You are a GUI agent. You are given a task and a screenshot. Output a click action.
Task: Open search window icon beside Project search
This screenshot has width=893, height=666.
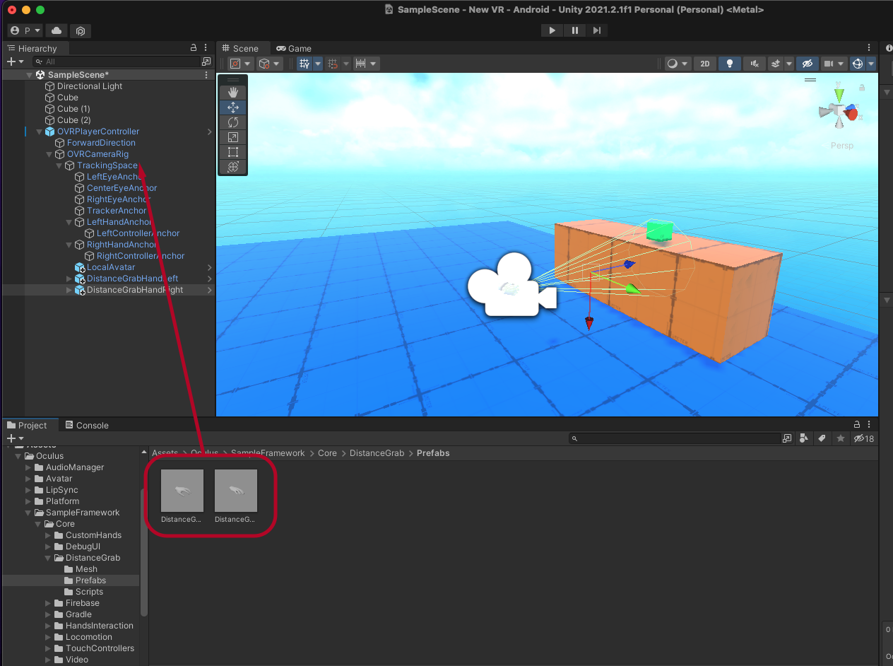pos(787,438)
